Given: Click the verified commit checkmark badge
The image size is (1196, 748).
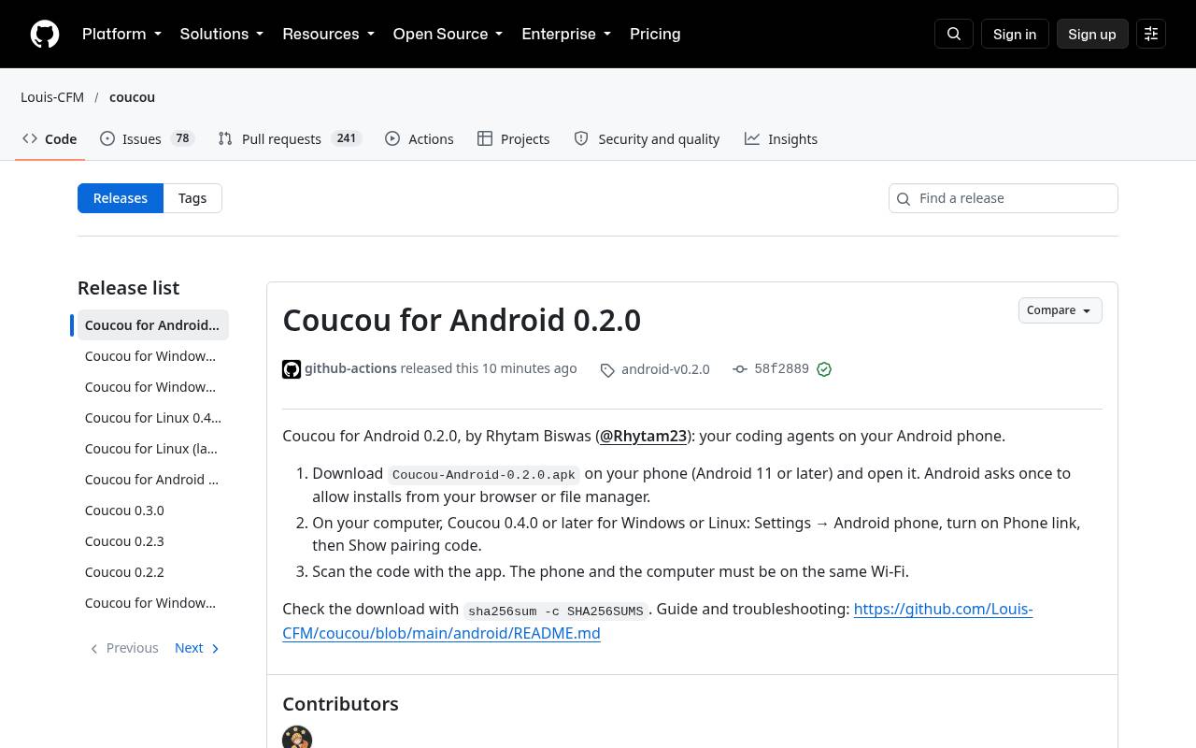Looking at the screenshot, I should 824,369.
